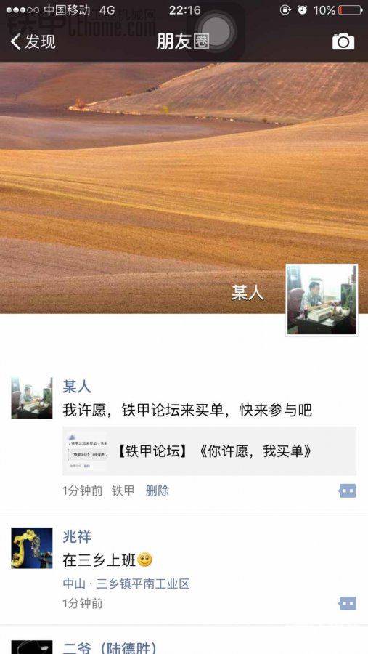Tap the rotation lock status icon
This screenshot has height=654, width=368.
pyautogui.click(x=285, y=10)
